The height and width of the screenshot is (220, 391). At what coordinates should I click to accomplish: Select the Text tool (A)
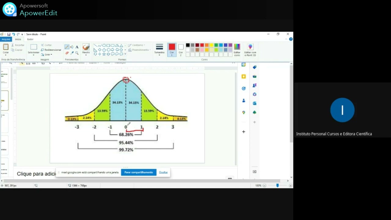point(77,47)
